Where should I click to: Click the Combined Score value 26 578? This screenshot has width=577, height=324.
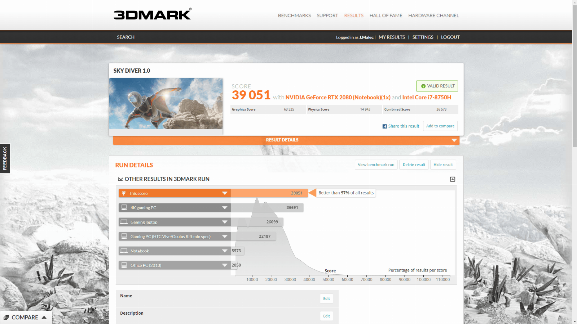[441, 109]
